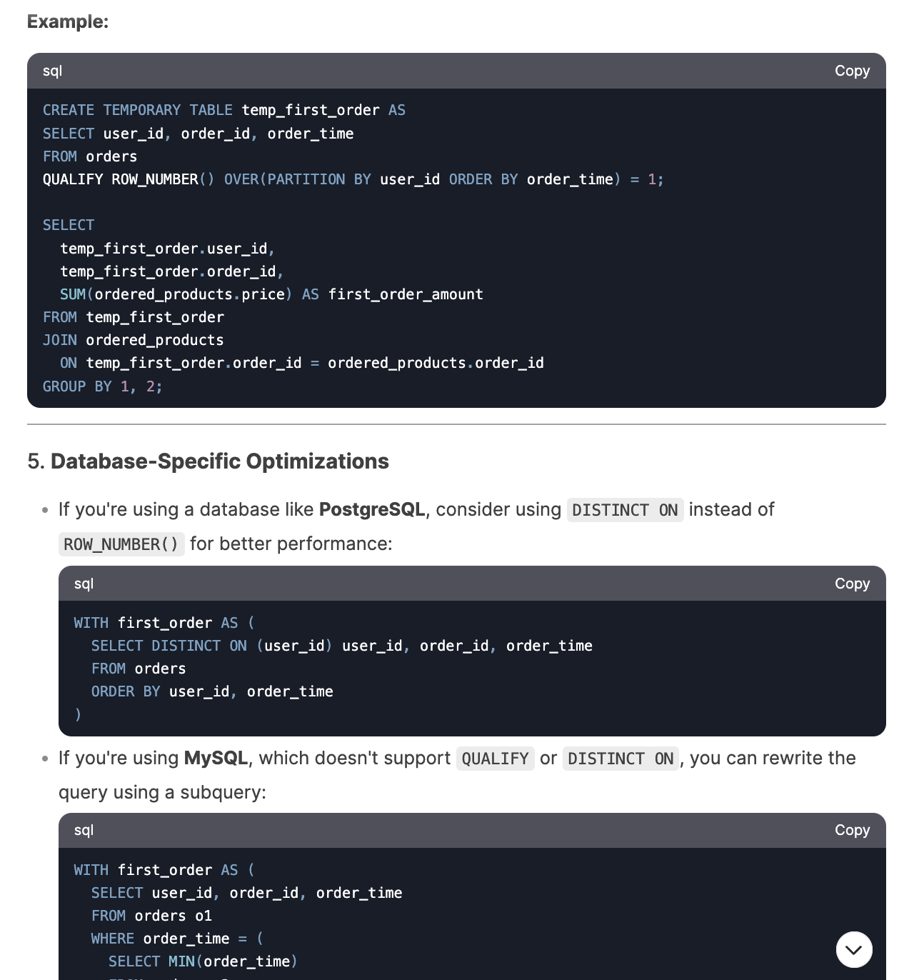This screenshot has height=980, width=914.
Task: Click the sql label above the DISTINCT ON code
Action: (84, 584)
